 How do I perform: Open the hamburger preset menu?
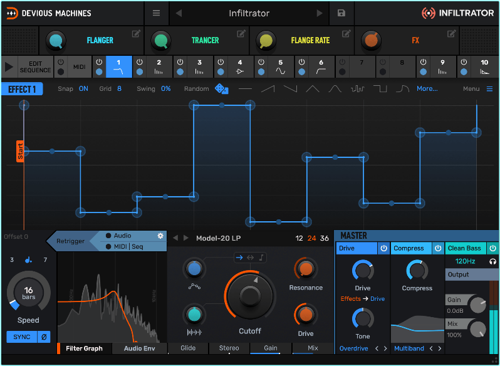[x=156, y=13]
